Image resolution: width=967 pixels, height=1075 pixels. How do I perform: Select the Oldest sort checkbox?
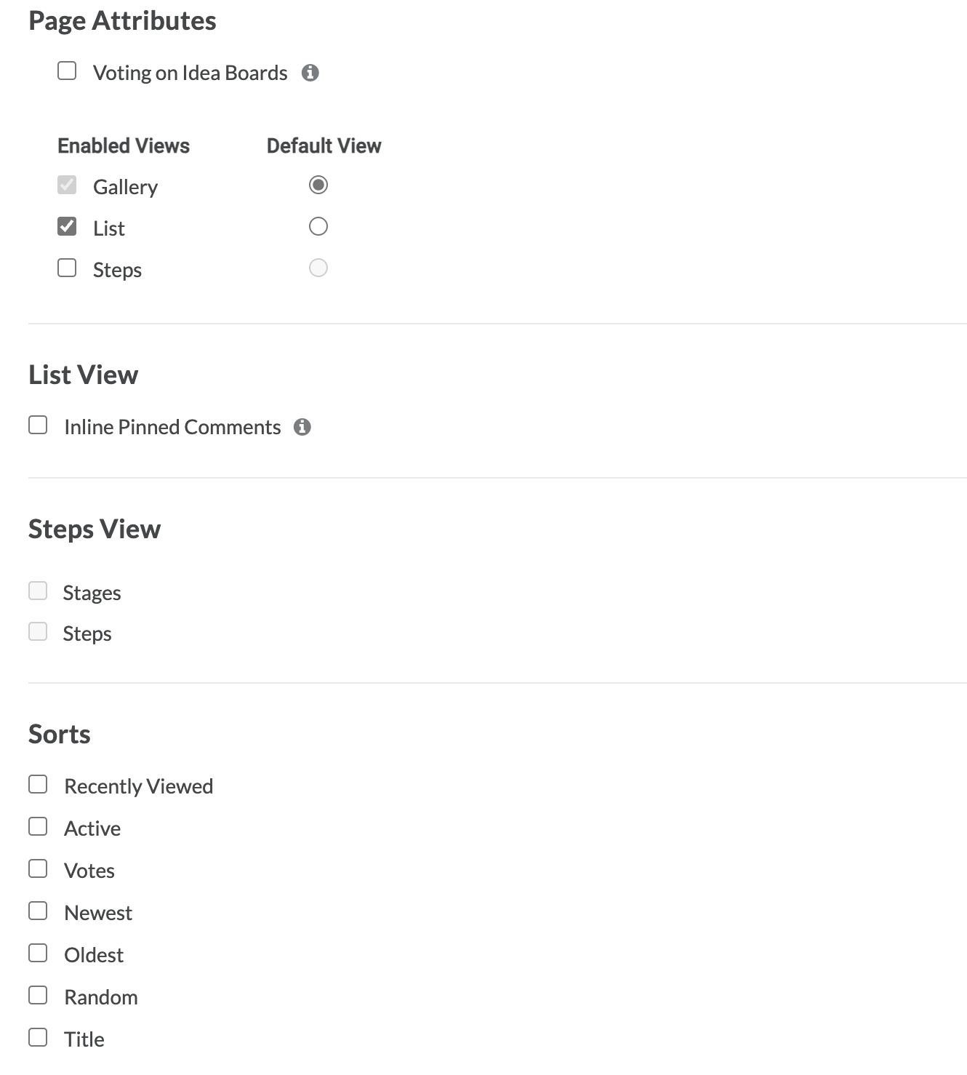click(x=38, y=953)
